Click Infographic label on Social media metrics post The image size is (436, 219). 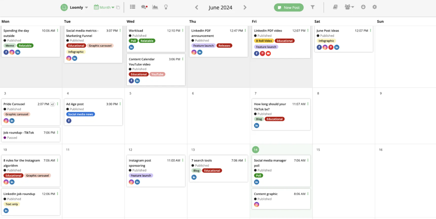76,52
